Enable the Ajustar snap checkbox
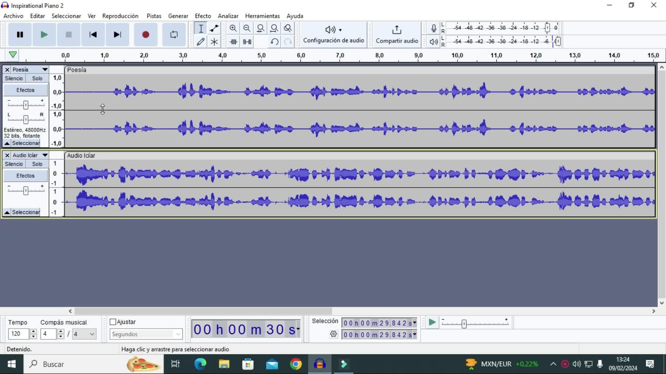Image resolution: width=666 pixels, height=374 pixels. 113,322
